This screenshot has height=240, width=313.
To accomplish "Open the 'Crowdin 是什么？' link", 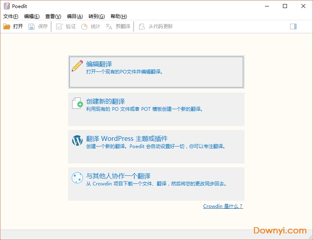I will pos(223,206).
